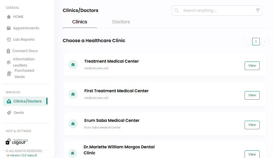273x158 pixels.
Task: Go to the previous pagination page
Action: click(x=247, y=42)
